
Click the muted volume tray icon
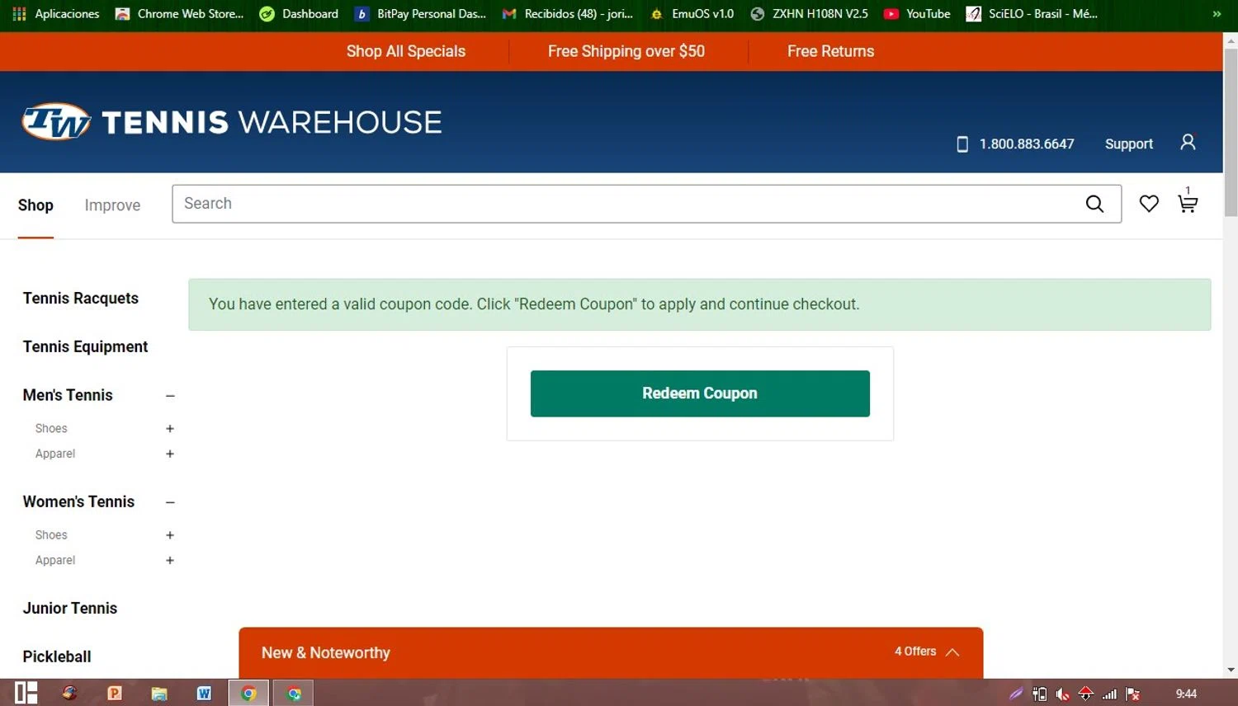click(x=1062, y=694)
